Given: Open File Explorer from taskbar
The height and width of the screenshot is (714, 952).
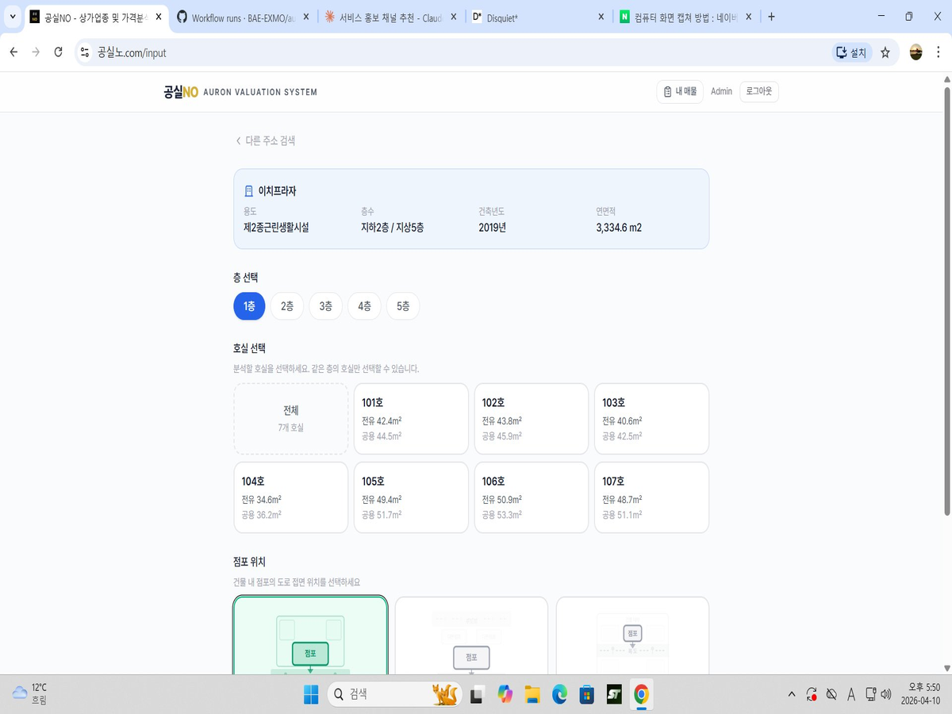Looking at the screenshot, I should (532, 695).
